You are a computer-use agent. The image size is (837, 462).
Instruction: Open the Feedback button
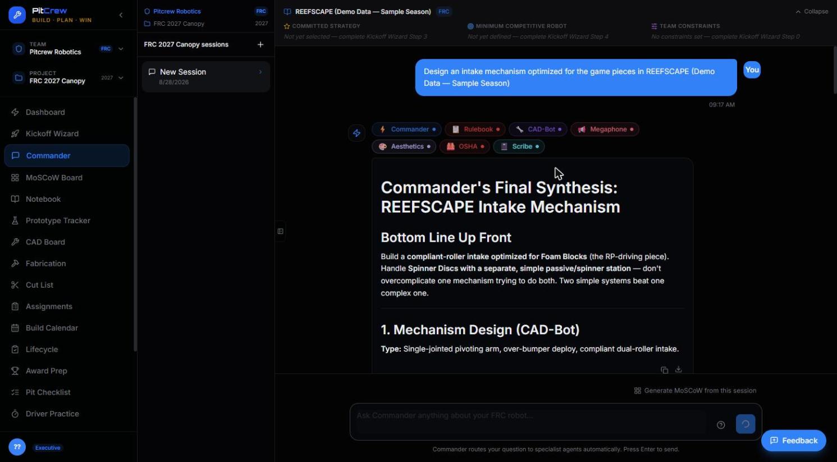pos(793,441)
